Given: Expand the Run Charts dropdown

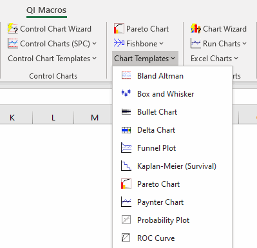Looking at the screenshot, I should pos(244,44).
